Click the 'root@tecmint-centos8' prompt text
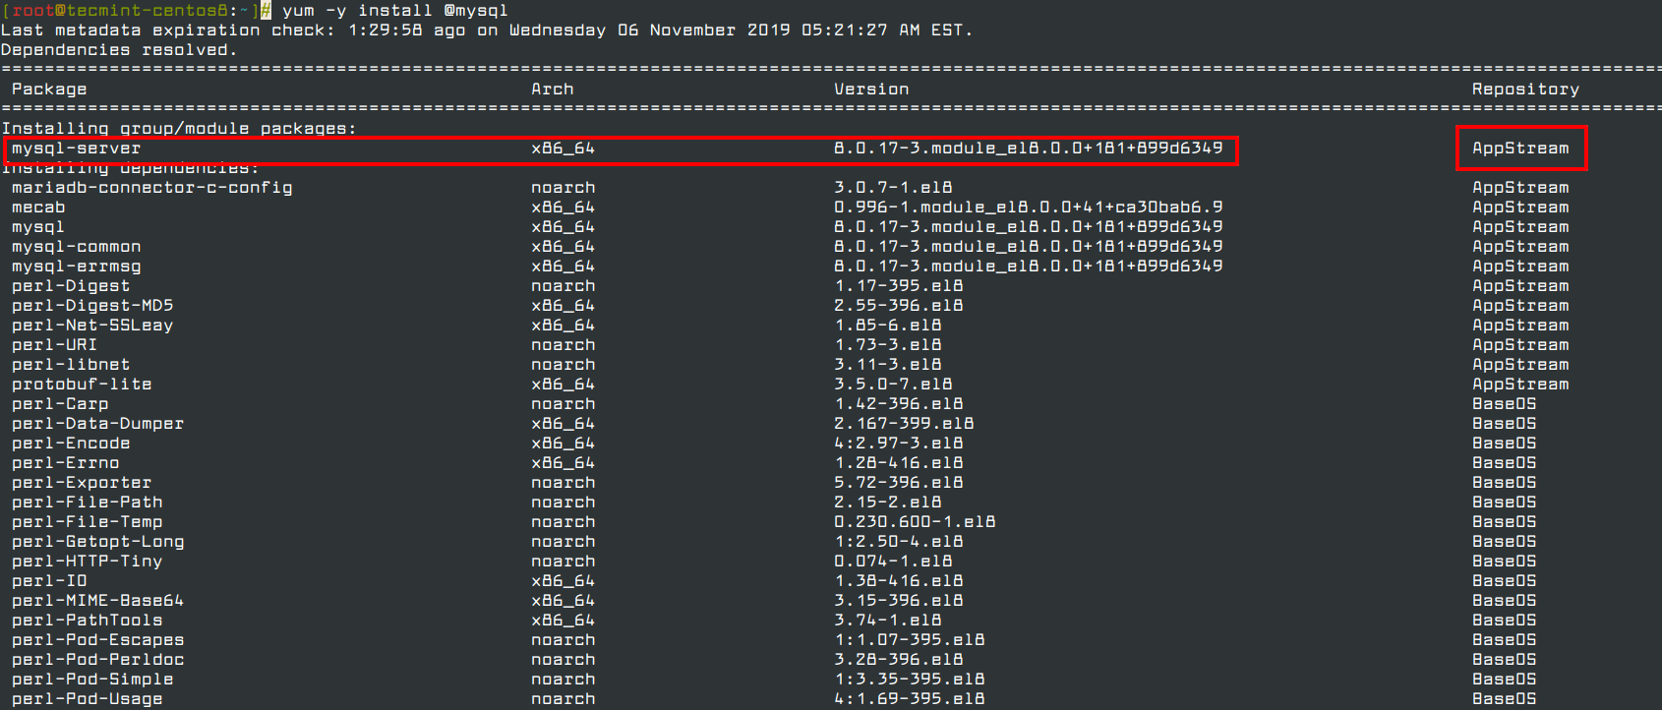The image size is (1662, 710). [x=119, y=11]
